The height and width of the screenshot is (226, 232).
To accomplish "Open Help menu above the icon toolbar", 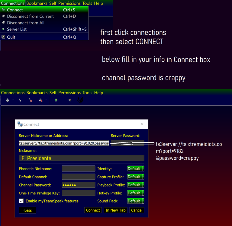I will 99,93.
